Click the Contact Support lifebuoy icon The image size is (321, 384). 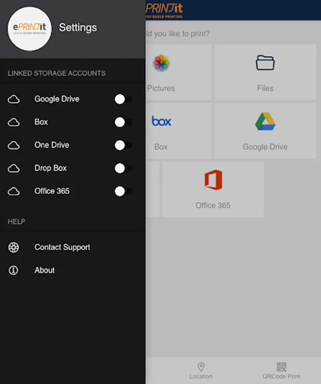coord(14,247)
